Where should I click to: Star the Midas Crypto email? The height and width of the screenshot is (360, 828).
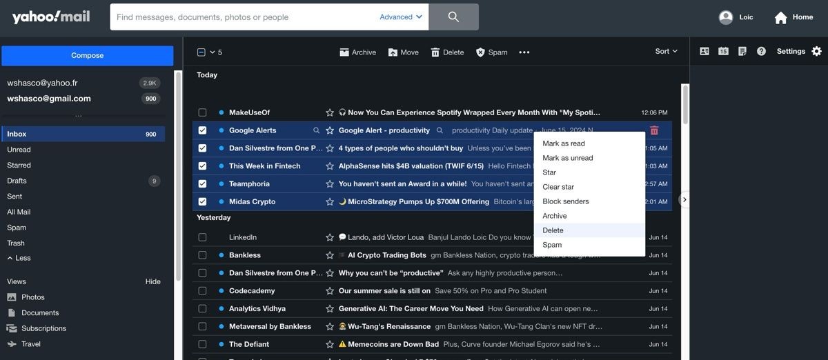click(x=330, y=202)
